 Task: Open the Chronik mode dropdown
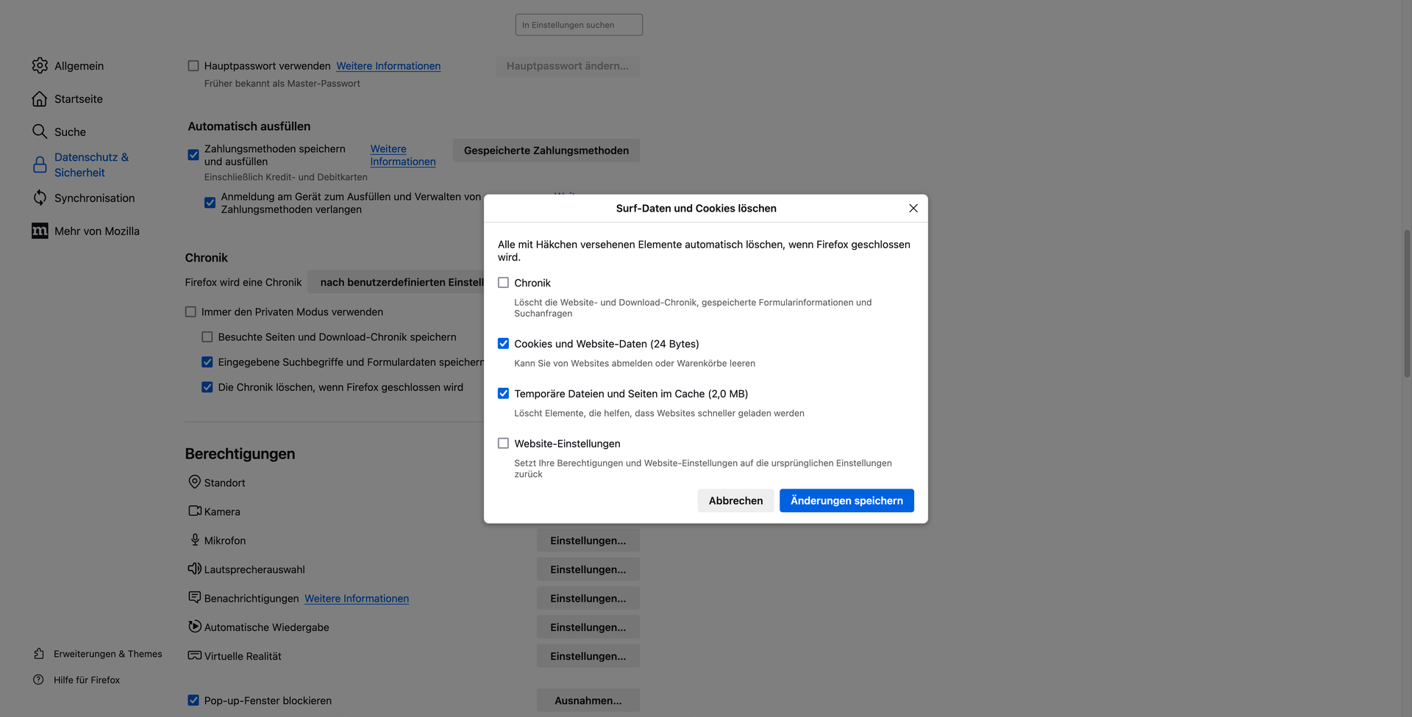(396, 282)
